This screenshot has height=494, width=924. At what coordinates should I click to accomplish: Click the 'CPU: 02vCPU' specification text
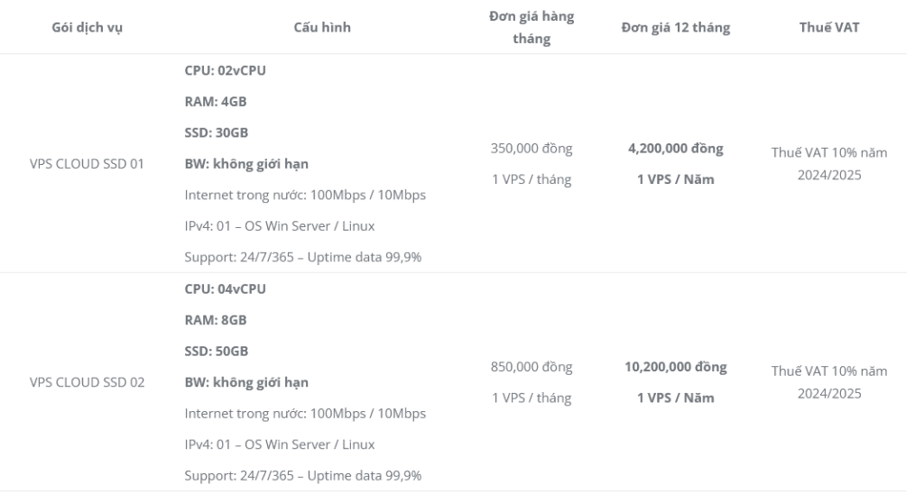point(225,70)
